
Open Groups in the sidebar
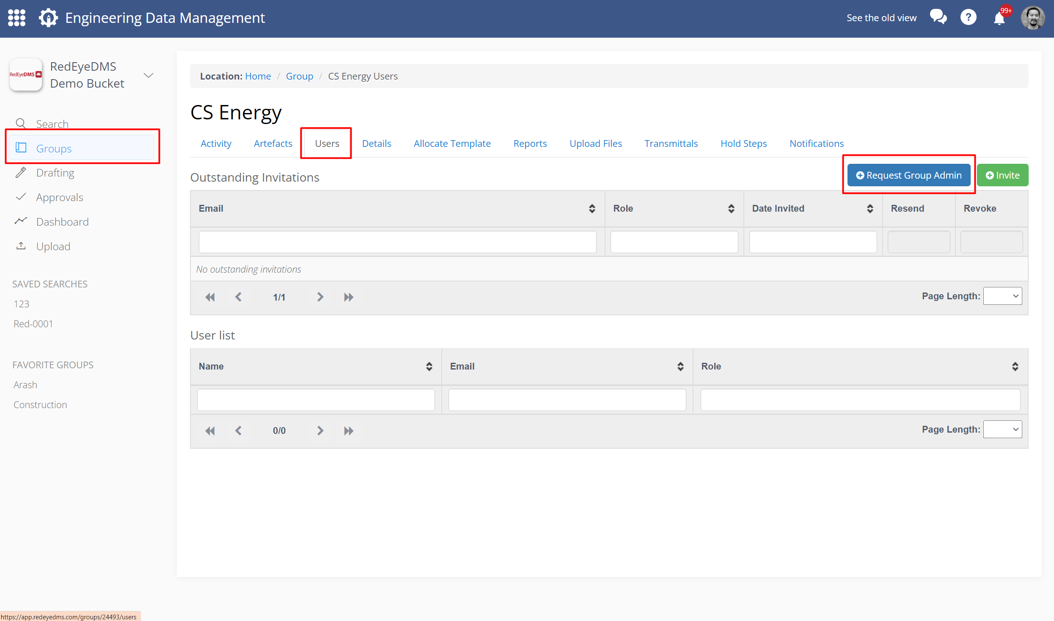tap(82, 148)
